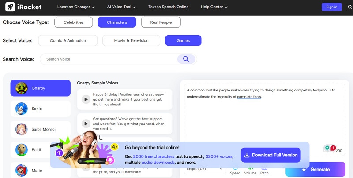Image resolution: width=353 pixels, height=178 pixels.
Task: Open search via the header magnifier icon
Action: tap(350, 7)
